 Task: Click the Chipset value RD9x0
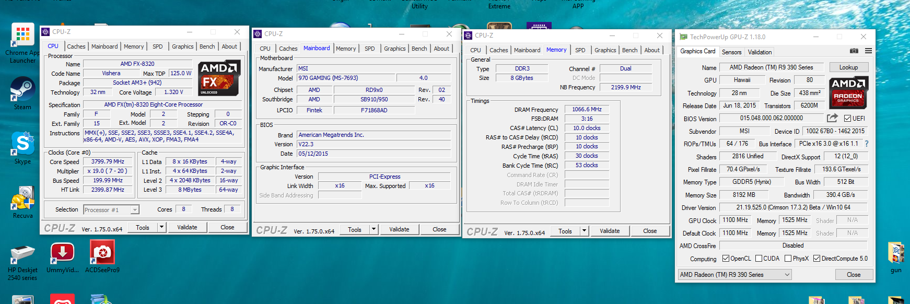[x=374, y=90]
